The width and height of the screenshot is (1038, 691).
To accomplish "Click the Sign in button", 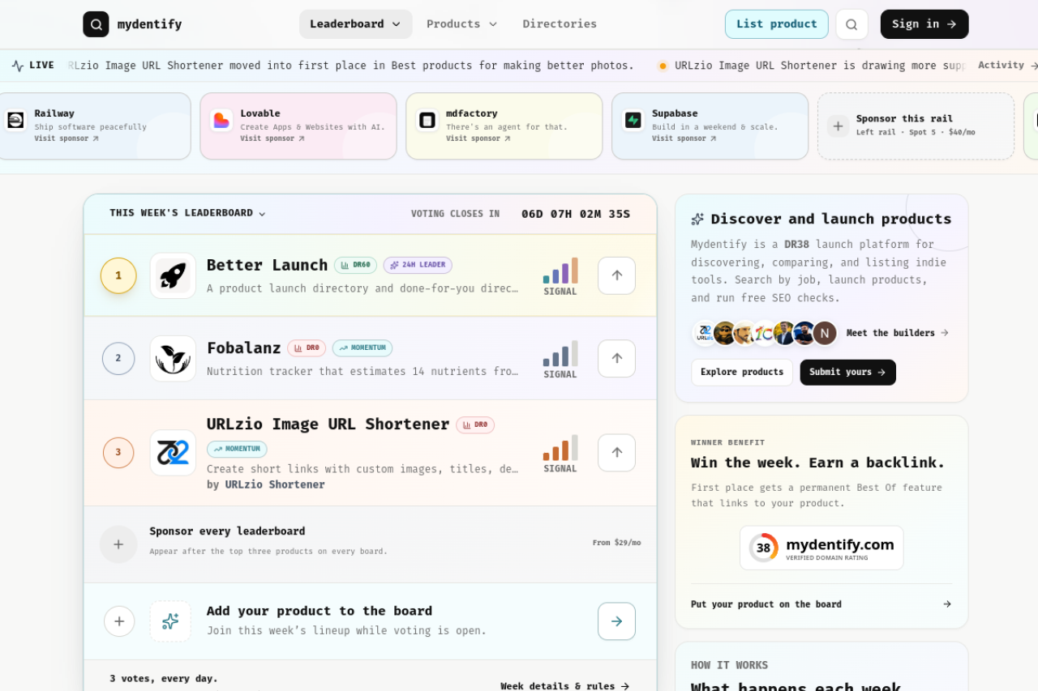I will point(924,24).
